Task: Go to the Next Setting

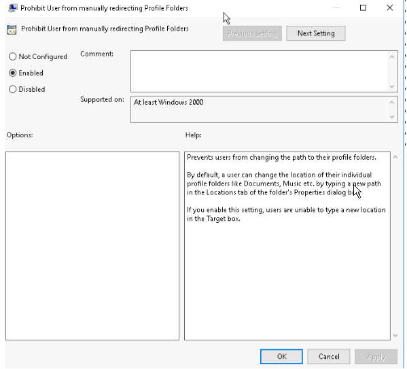Action: [x=316, y=33]
